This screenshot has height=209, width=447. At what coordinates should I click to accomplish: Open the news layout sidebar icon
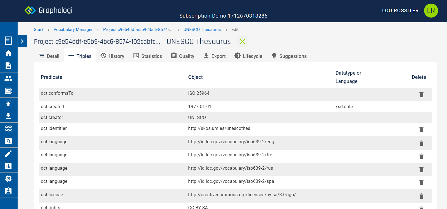tap(8, 91)
